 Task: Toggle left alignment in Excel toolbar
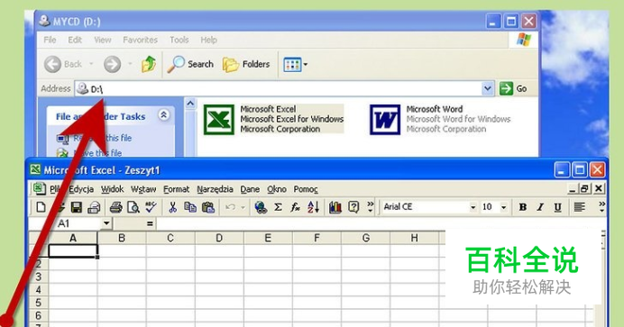coord(580,207)
